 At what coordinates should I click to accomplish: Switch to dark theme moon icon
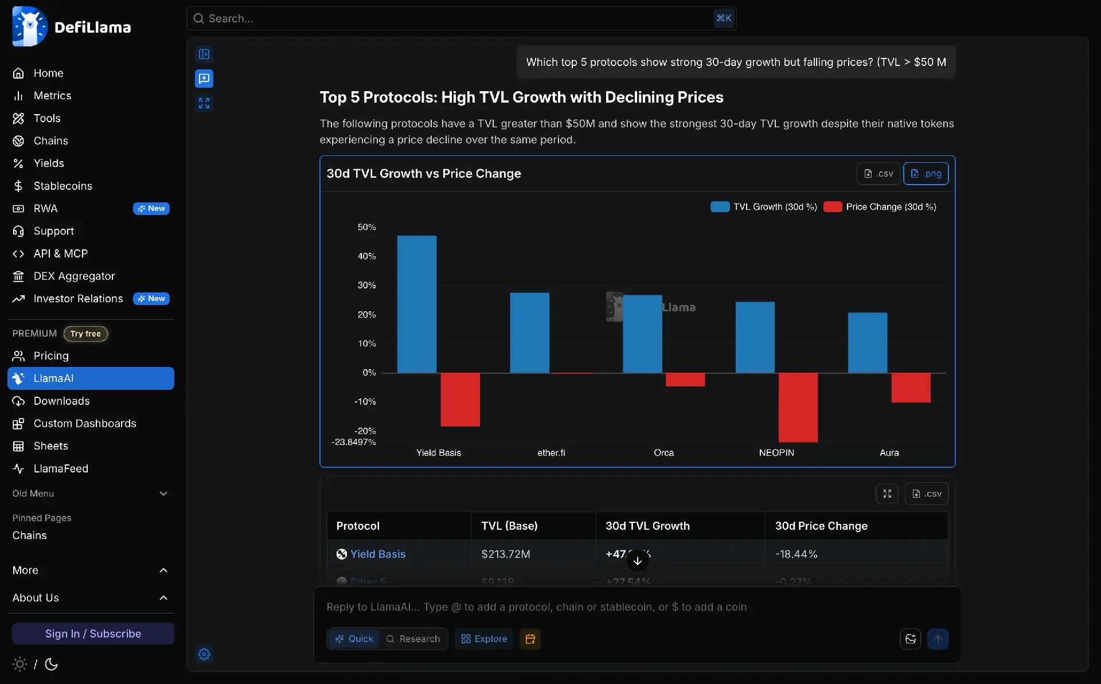coord(51,665)
